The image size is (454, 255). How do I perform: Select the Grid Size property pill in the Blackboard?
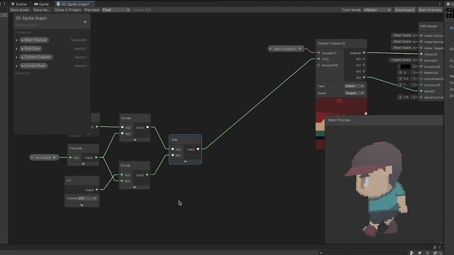[x=31, y=49]
